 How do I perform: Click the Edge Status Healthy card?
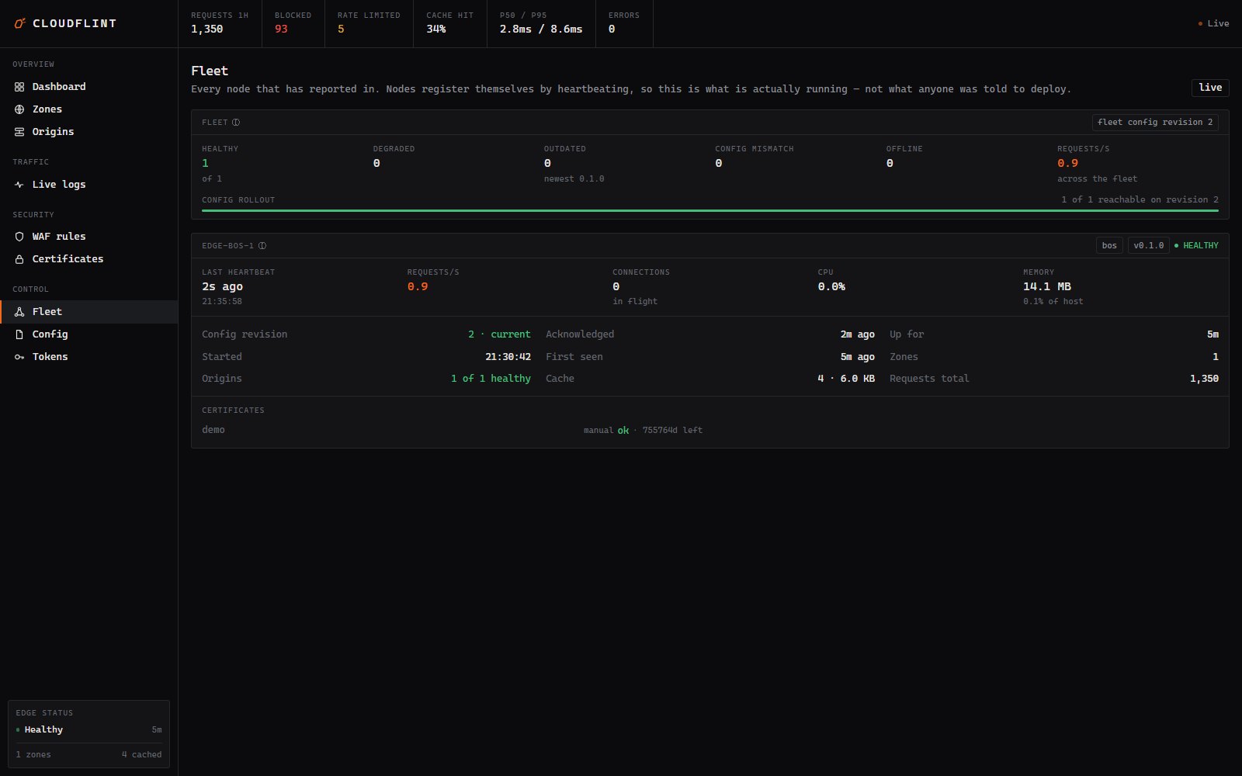[x=88, y=734]
